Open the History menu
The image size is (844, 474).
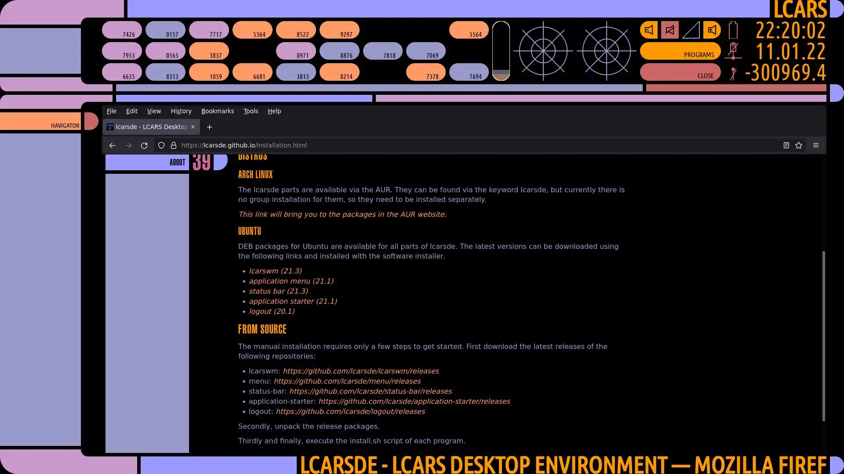[181, 111]
